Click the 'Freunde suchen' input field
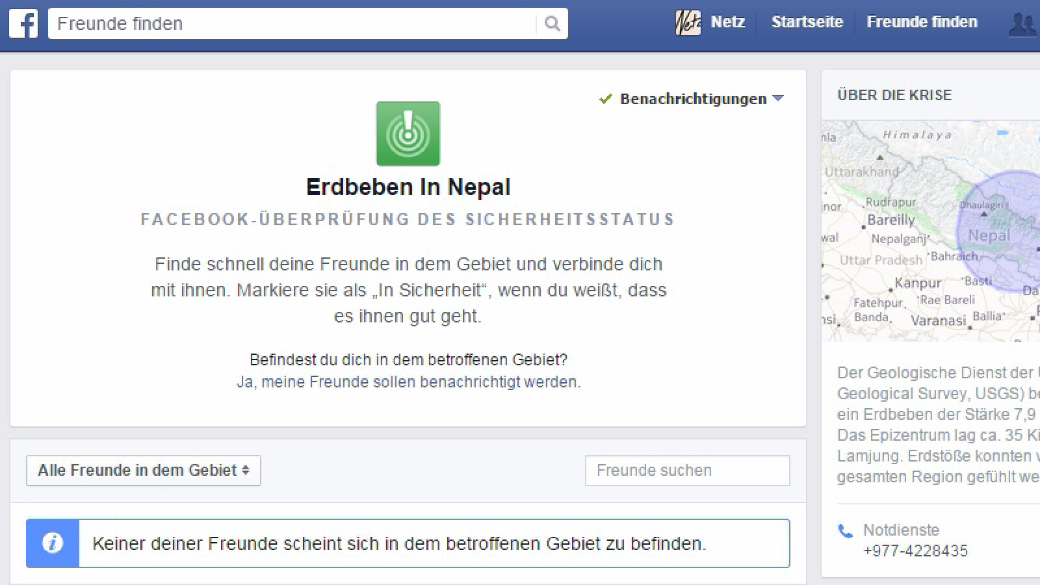Screen dimensions: 1040x585 [687, 471]
